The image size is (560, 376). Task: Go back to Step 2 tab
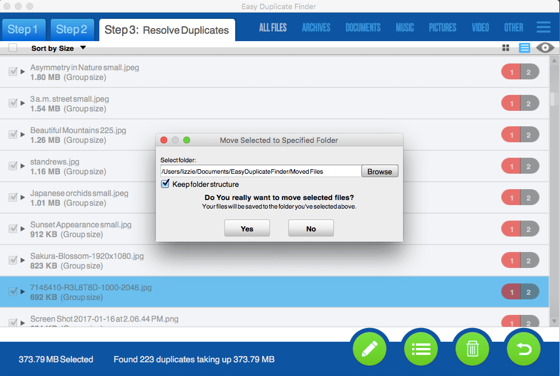pos(72,30)
